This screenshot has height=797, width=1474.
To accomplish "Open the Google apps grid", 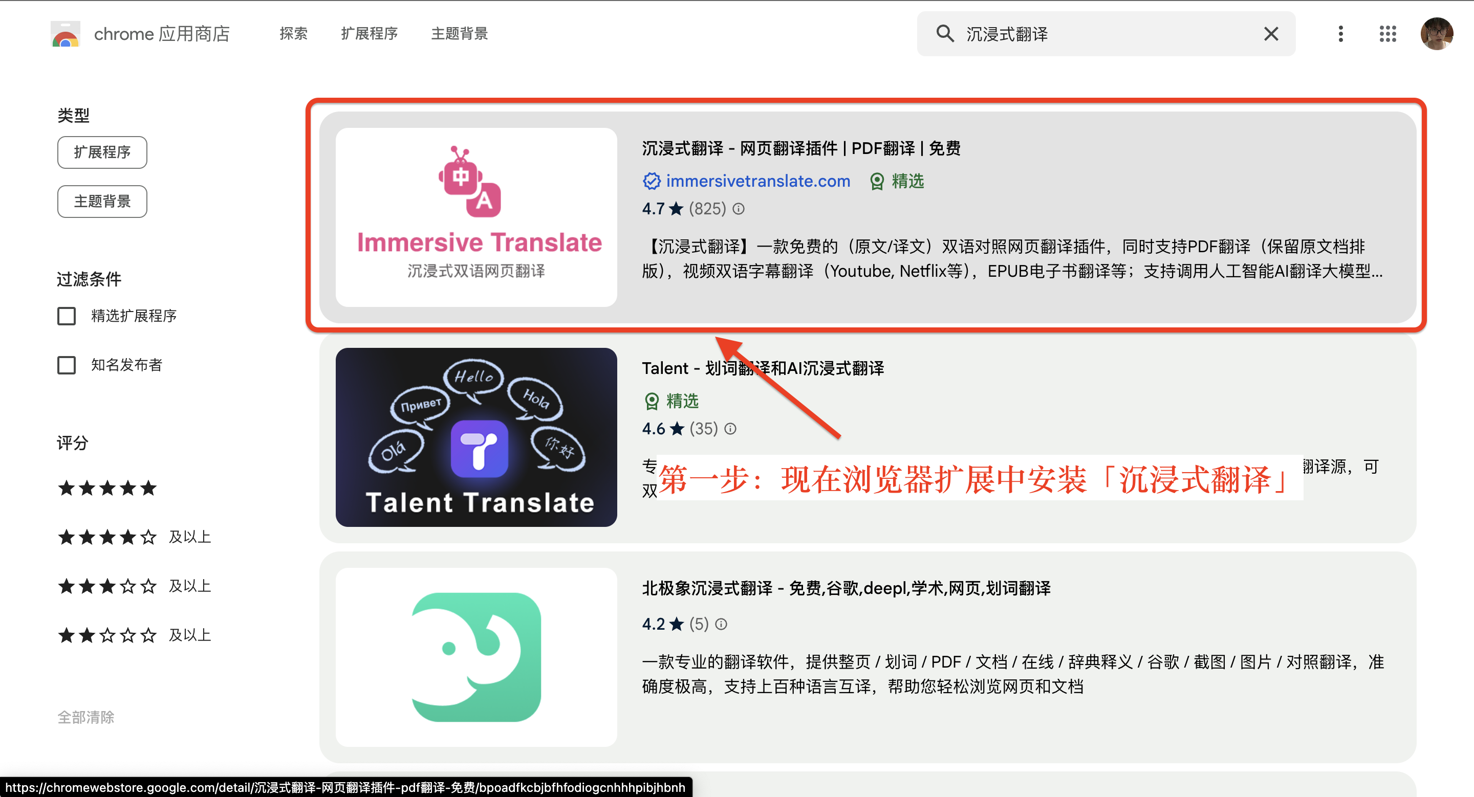I will 1388,34.
